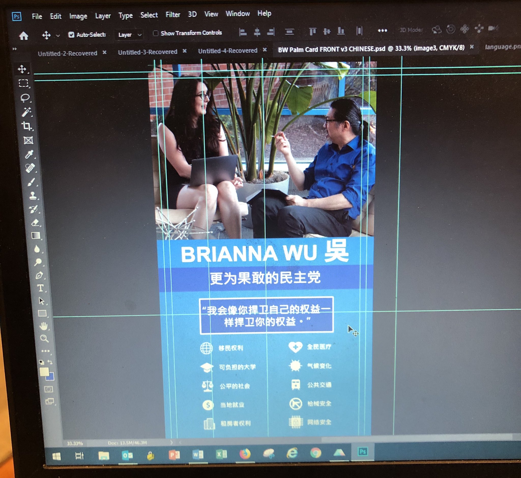Select the Eraser tool
Image resolution: width=521 pixels, height=478 pixels.
[x=35, y=222]
